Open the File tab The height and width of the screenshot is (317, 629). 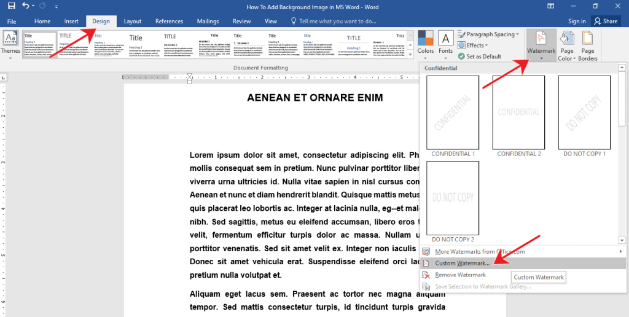pyautogui.click(x=12, y=22)
